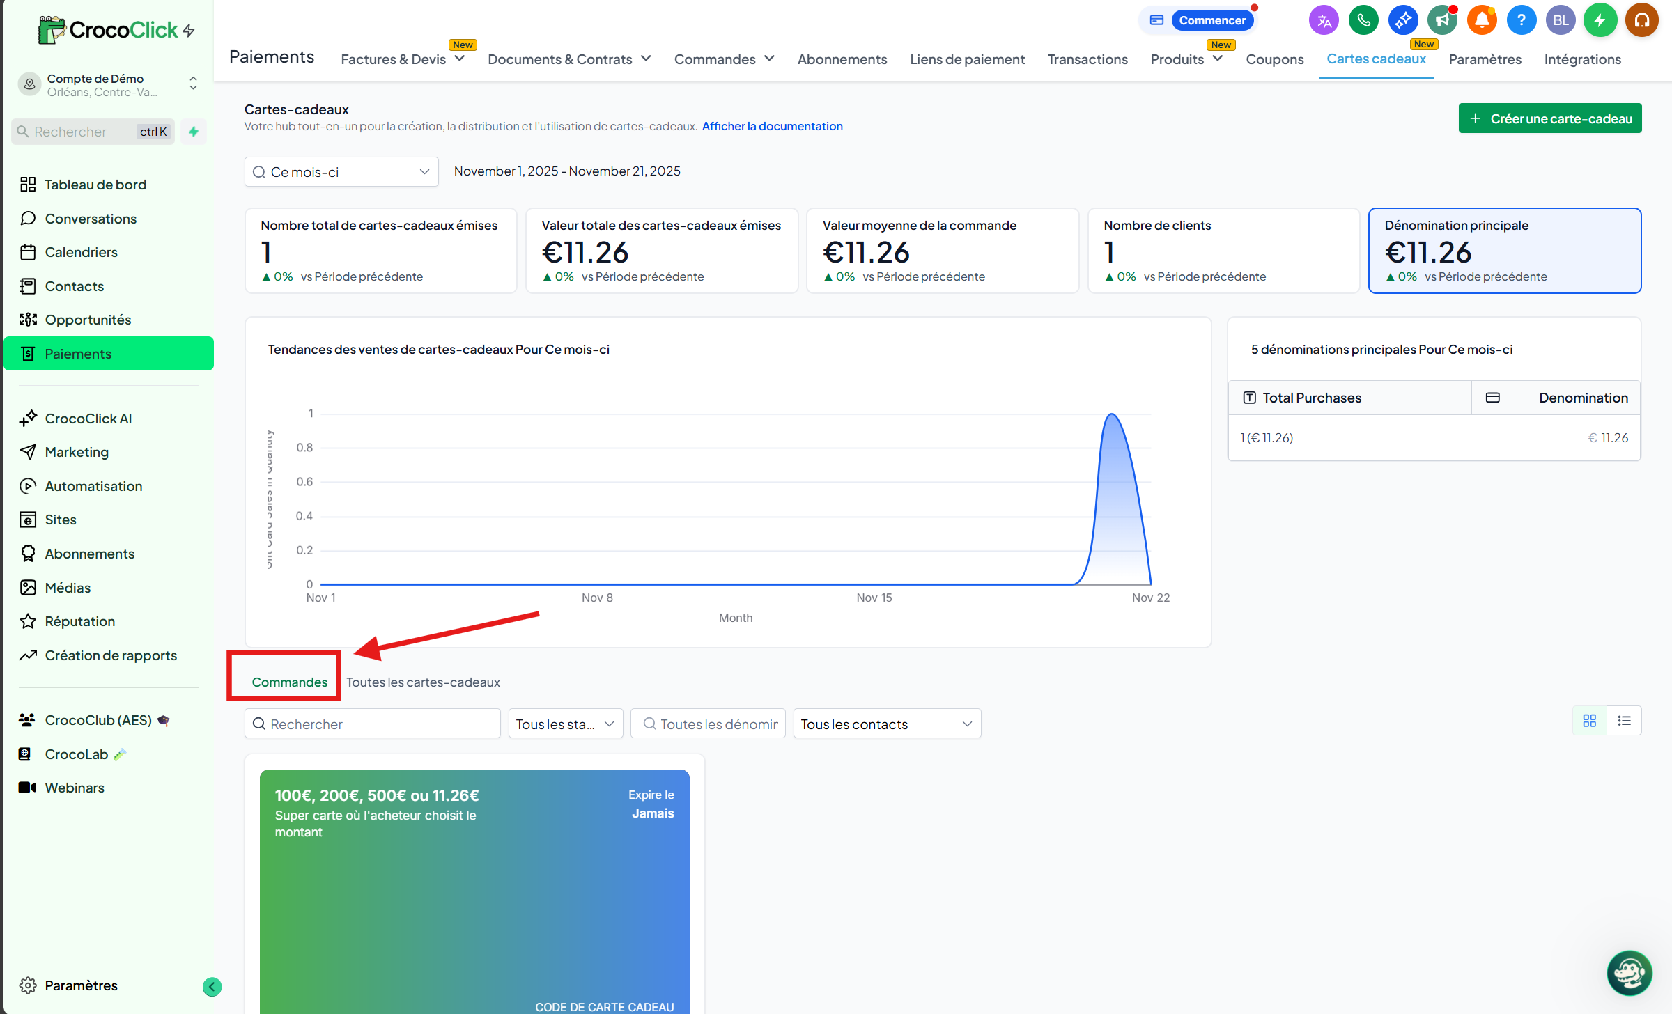Click the headset support icon
Viewport: 1672px width, 1014px height.
pos(1641,20)
